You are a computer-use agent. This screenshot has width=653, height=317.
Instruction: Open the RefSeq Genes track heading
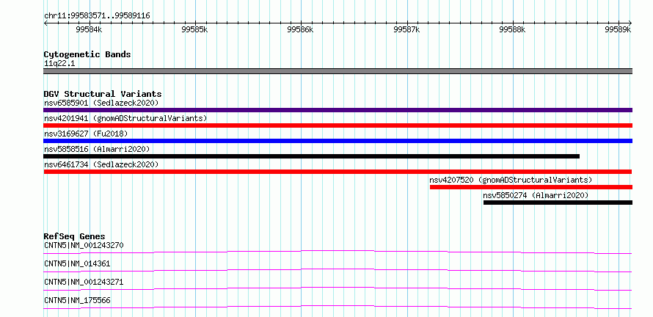(75, 236)
